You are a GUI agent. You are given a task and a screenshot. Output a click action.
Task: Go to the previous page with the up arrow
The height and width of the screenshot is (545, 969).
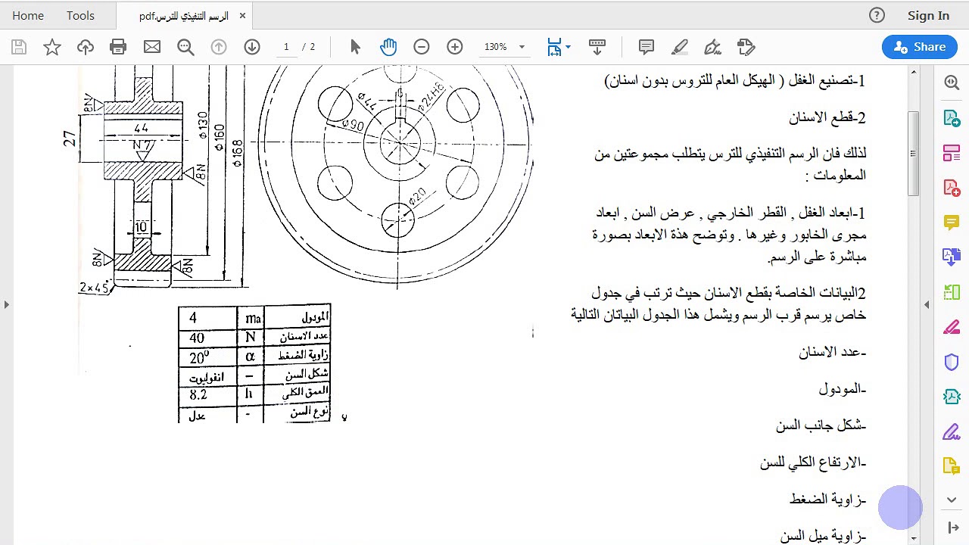click(x=219, y=47)
